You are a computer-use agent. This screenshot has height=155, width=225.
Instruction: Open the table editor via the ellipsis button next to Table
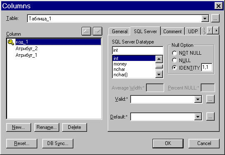click(215, 18)
